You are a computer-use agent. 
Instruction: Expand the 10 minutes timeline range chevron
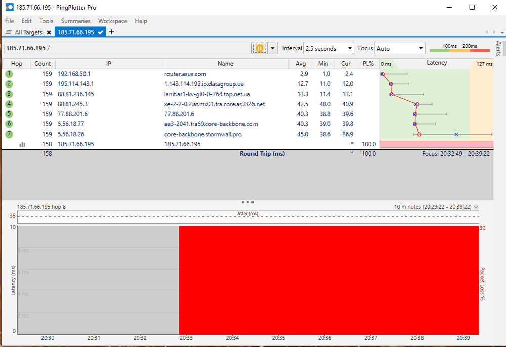pos(476,207)
